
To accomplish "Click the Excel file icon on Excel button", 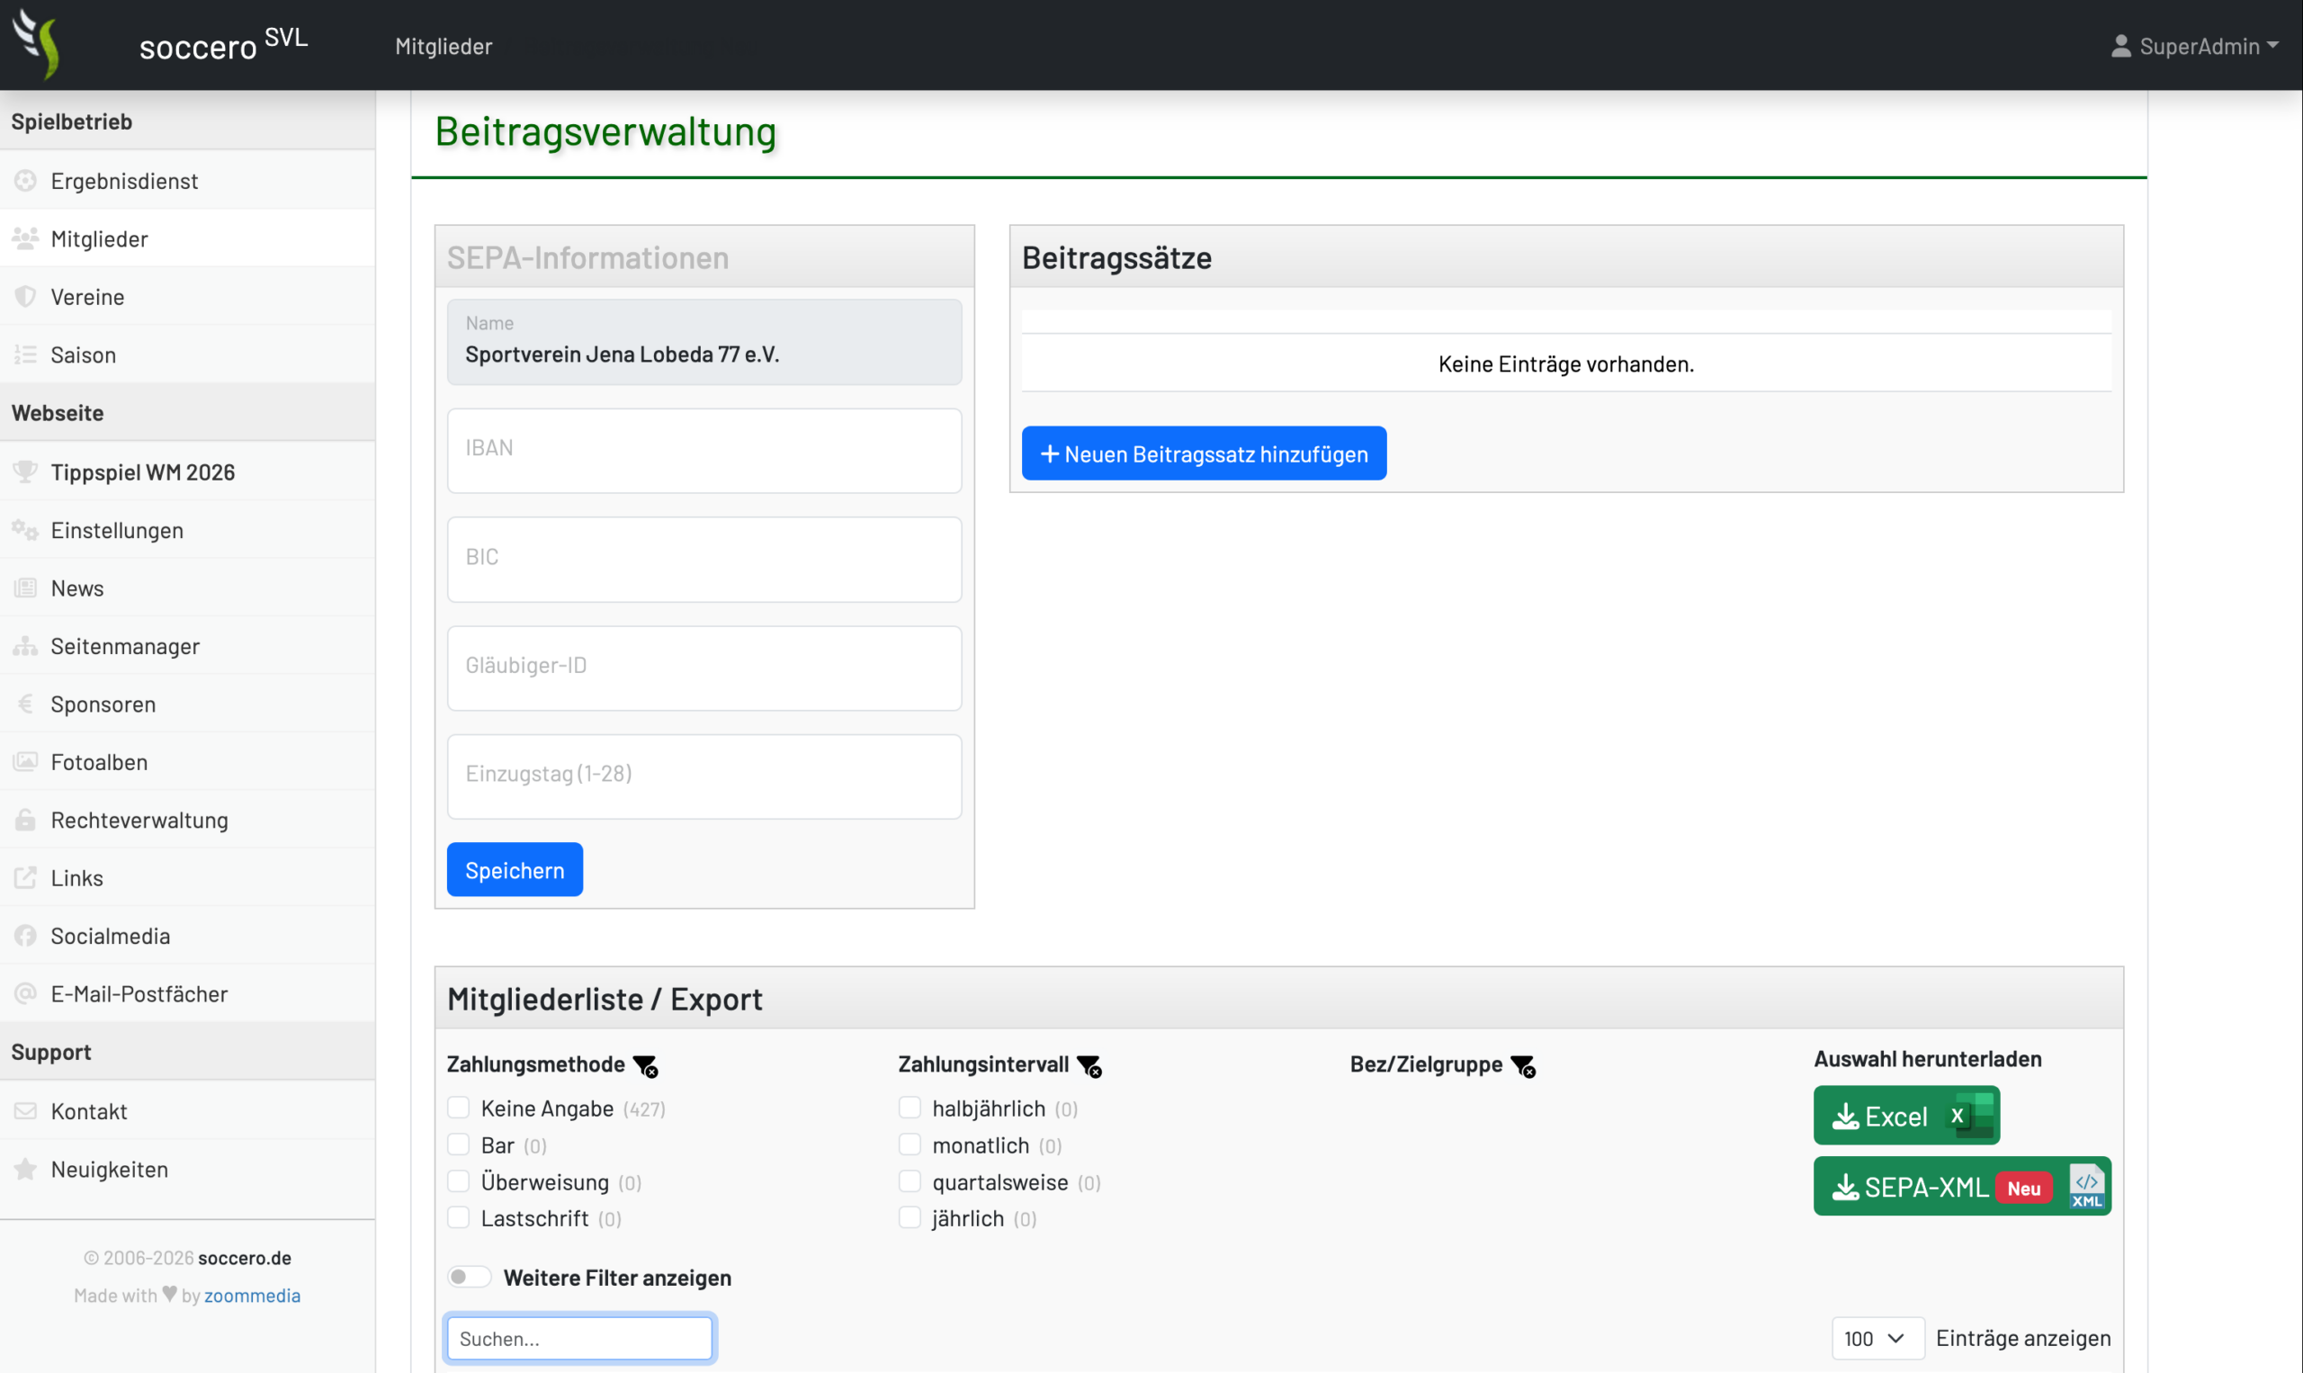I will pos(1970,1115).
